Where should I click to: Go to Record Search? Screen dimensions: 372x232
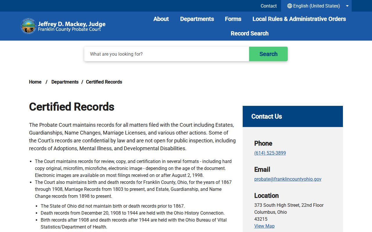tap(250, 33)
